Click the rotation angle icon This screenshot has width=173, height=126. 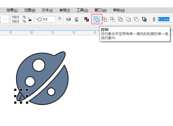pyautogui.click(x=39, y=19)
